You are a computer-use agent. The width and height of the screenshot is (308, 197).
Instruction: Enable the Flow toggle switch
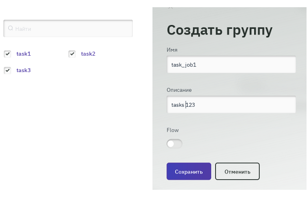174,144
